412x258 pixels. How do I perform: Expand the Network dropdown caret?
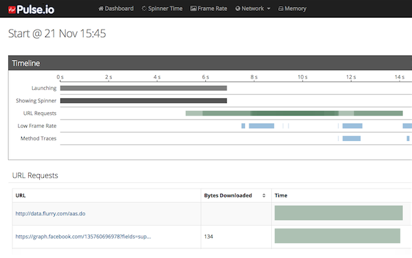pos(268,9)
